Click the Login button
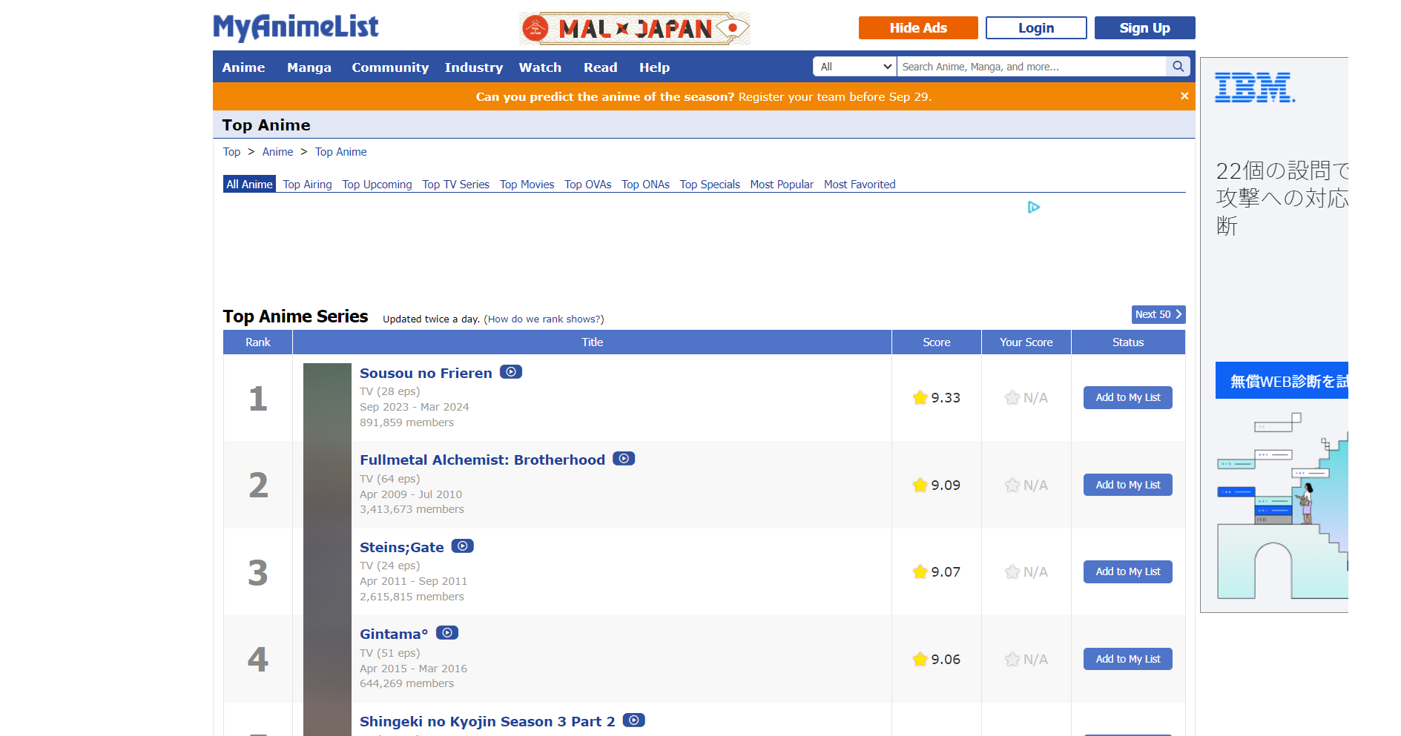The width and height of the screenshot is (1401, 736). click(1036, 28)
